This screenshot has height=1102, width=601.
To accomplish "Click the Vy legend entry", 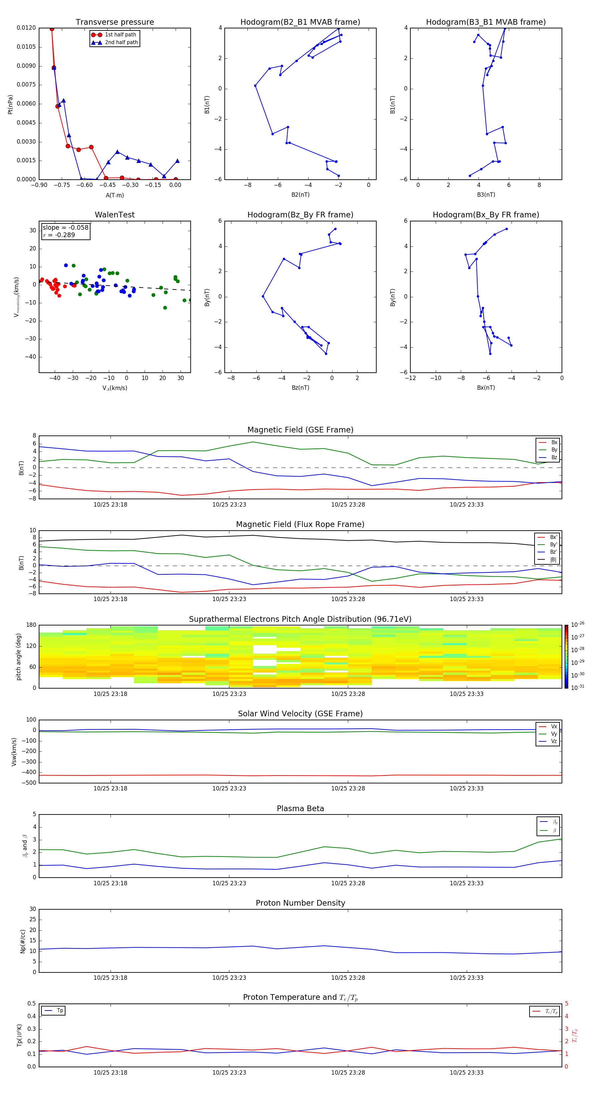I will pos(548,734).
